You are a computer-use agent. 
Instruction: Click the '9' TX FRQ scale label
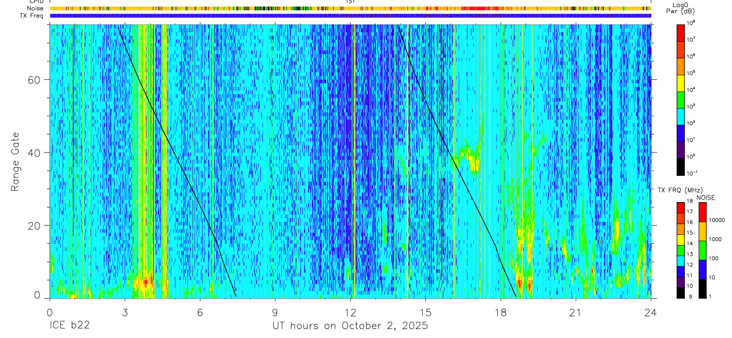pyautogui.click(x=690, y=297)
